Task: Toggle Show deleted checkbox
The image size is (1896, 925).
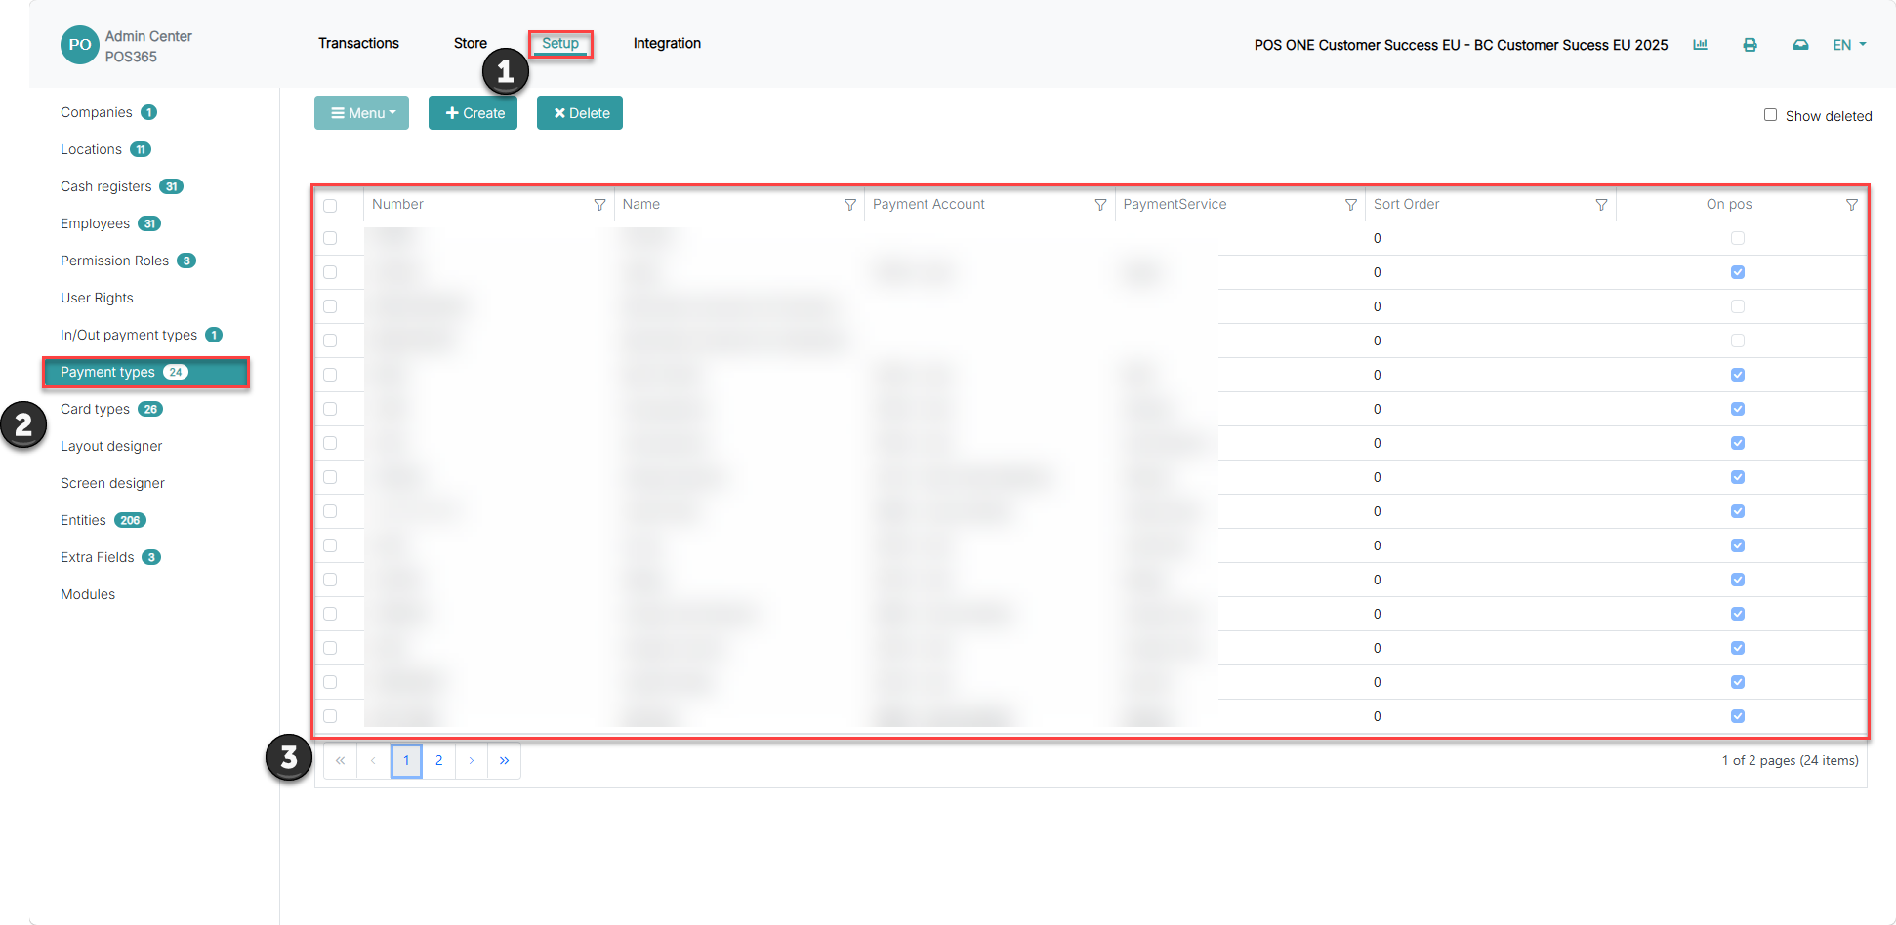Action: coord(1770,115)
